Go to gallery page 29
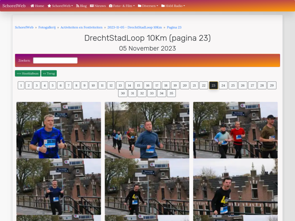 click(272, 85)
